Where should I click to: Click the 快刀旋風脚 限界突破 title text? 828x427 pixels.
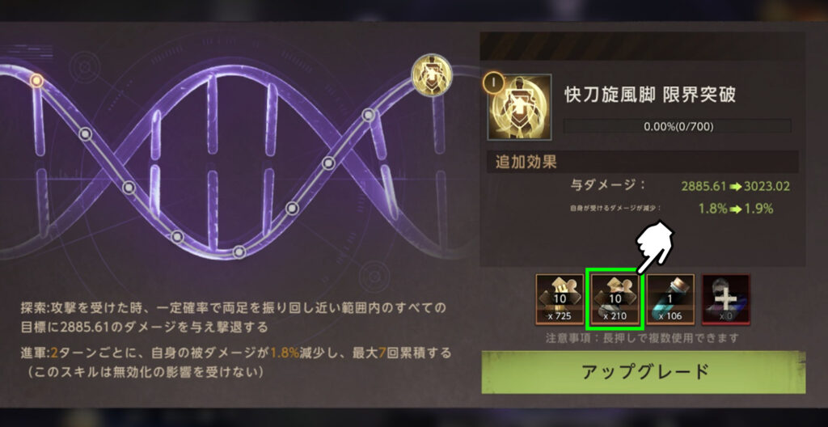650,95
